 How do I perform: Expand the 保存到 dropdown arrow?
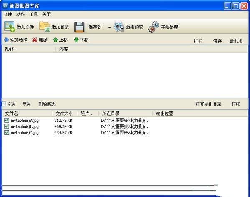(109, 28)
